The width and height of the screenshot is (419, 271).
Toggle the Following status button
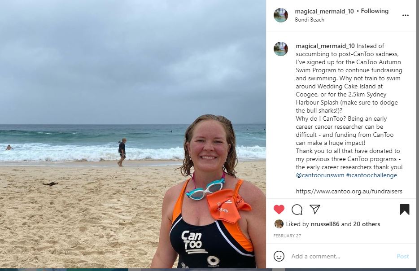tap(375, 11)
